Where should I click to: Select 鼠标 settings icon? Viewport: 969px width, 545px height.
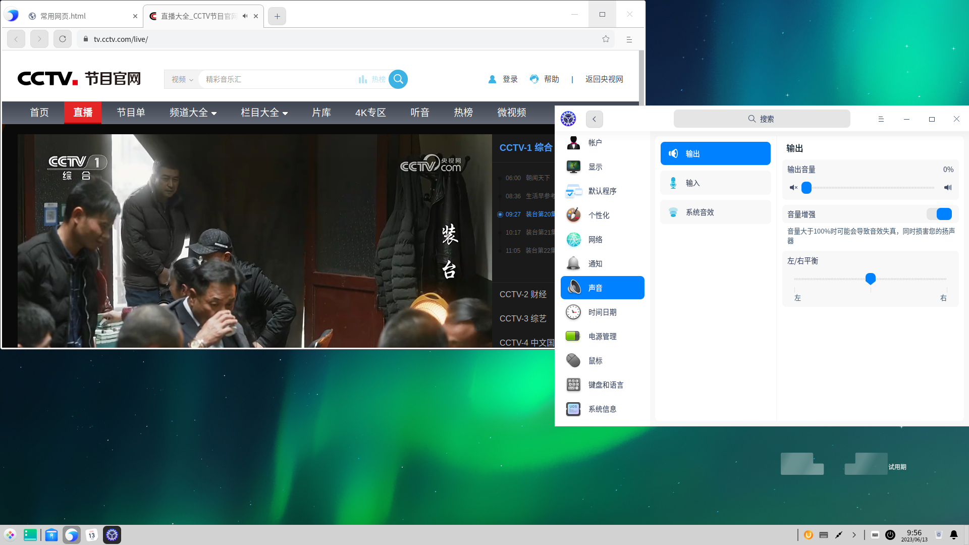pyautogui.click(x=573, y=360)
